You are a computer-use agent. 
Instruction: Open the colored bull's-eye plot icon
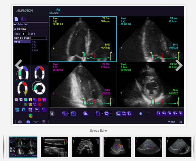(x=31, y=116)
